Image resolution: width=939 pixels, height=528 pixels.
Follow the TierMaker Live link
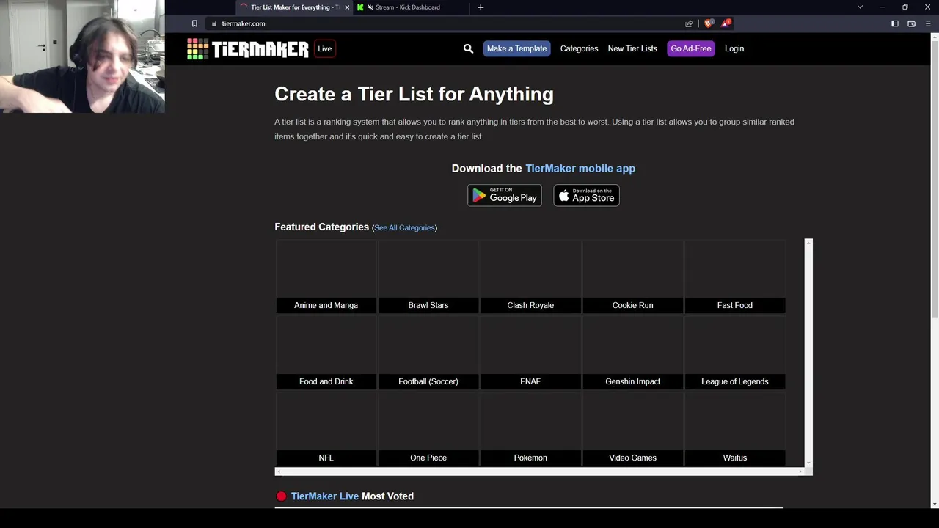coord(325,496)
